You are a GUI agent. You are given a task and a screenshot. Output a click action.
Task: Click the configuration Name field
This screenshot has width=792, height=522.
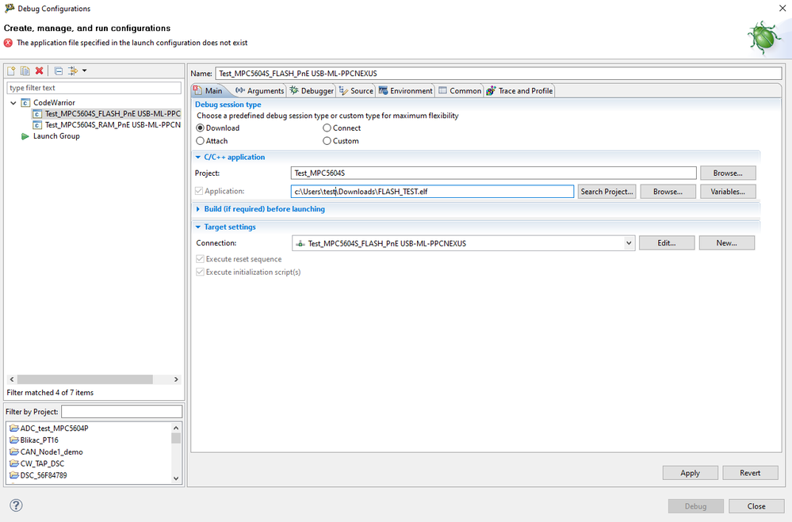pos(498,74)
